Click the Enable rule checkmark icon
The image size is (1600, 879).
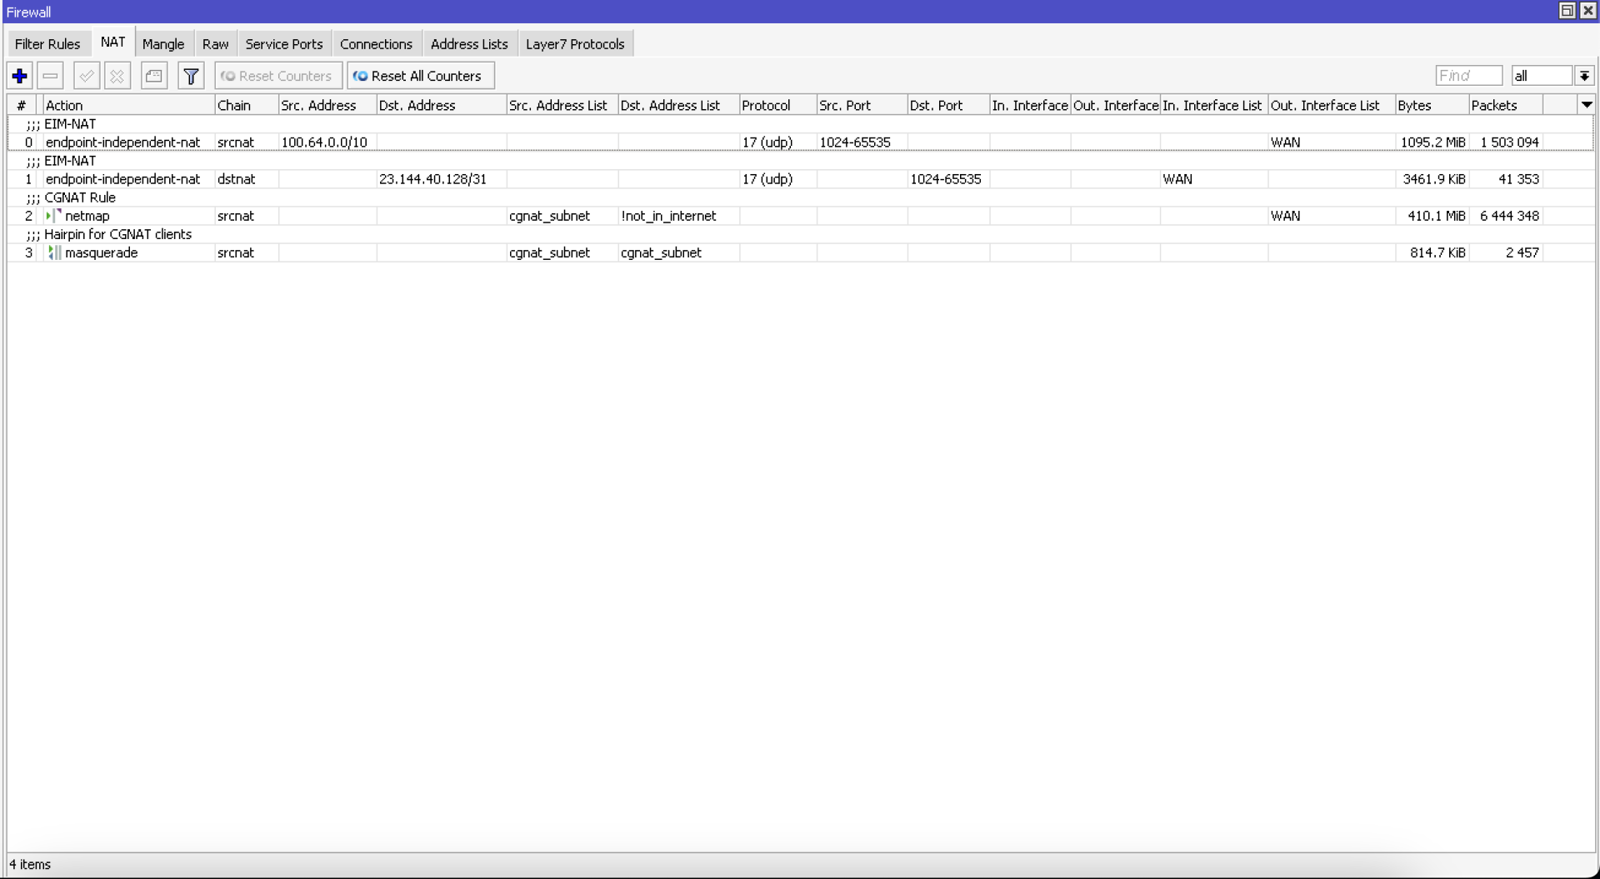click(x=86, y=75)
